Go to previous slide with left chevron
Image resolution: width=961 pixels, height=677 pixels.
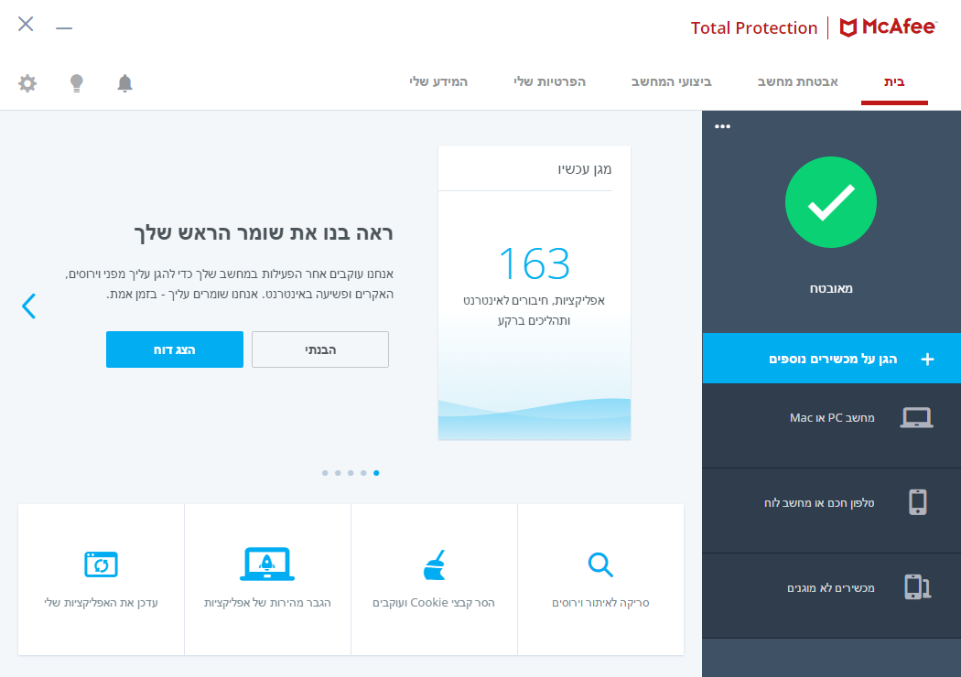point(28,306)
